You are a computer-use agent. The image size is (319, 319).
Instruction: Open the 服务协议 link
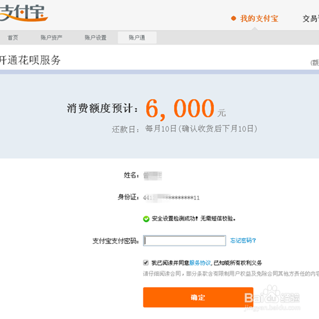200,263
